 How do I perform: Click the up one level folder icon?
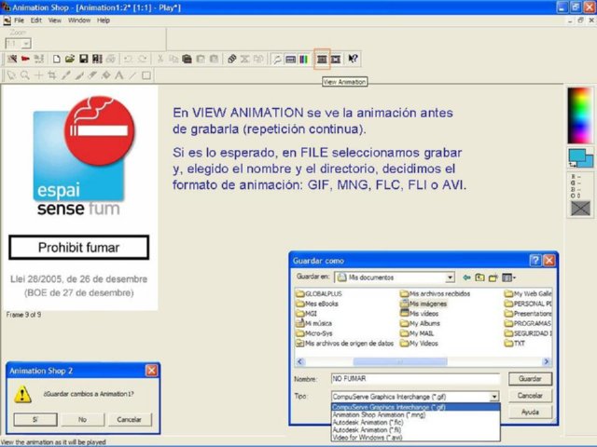(479, 278)
